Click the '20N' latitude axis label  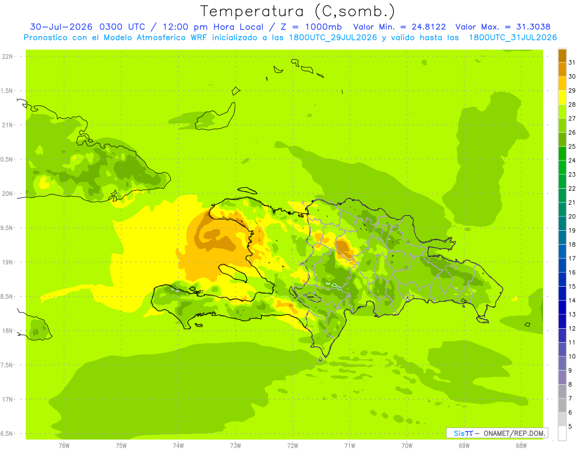[x=7, y=194]
